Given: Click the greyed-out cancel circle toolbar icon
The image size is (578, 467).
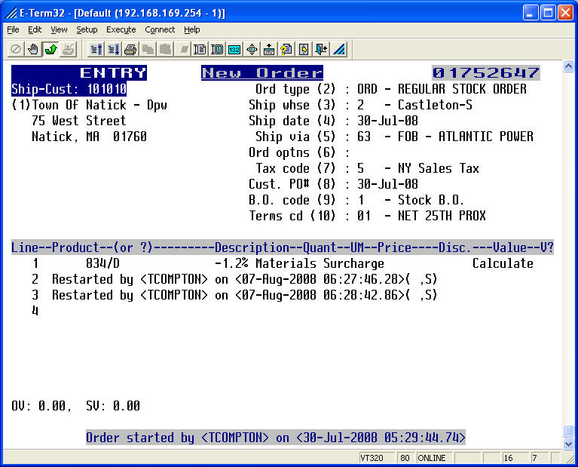Looking at the screenshot, I should [16, 49].
